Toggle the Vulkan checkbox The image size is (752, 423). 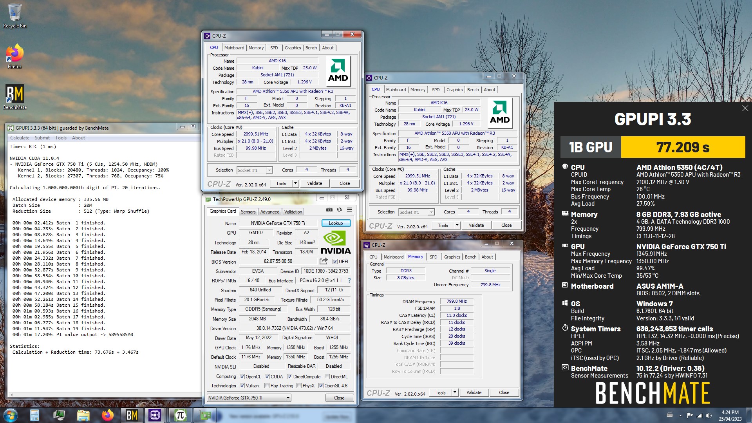point(242,386)
